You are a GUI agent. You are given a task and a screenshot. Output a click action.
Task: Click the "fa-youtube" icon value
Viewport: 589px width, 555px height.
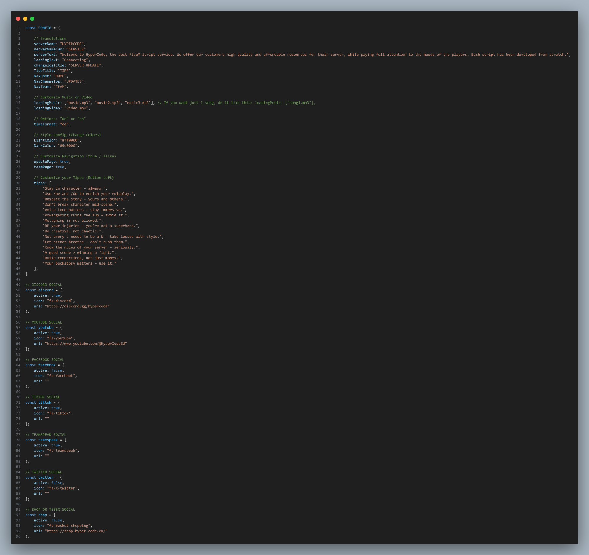60,338
